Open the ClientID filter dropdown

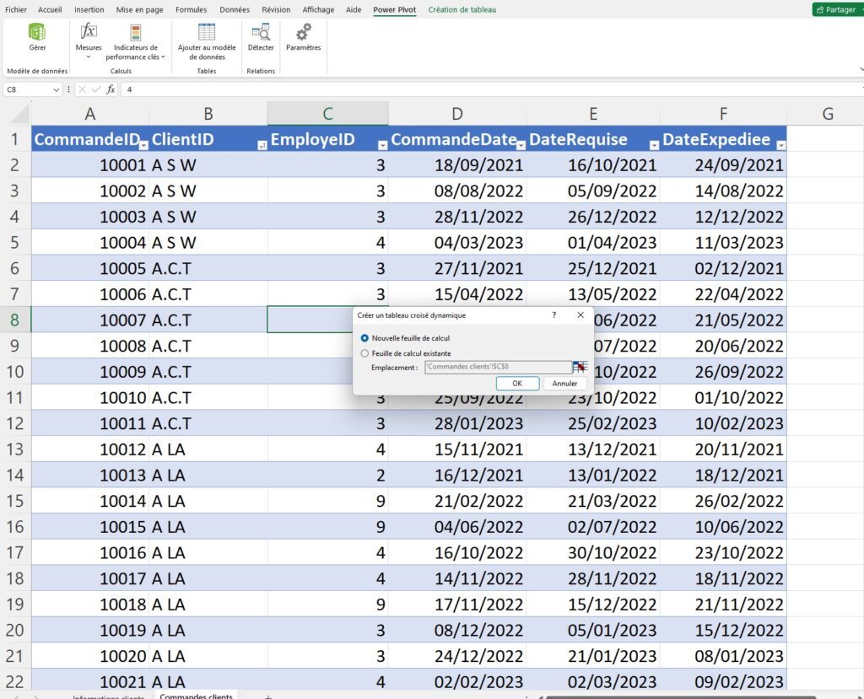point(262,145)
